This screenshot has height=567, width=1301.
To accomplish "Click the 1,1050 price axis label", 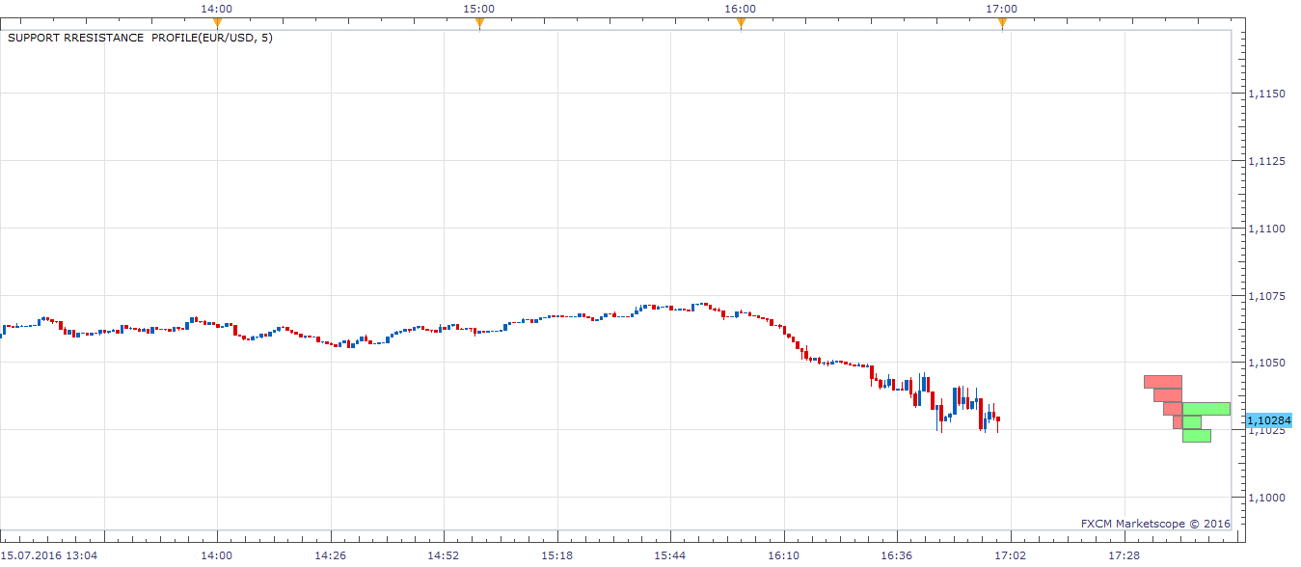I will coord(1266,363).
